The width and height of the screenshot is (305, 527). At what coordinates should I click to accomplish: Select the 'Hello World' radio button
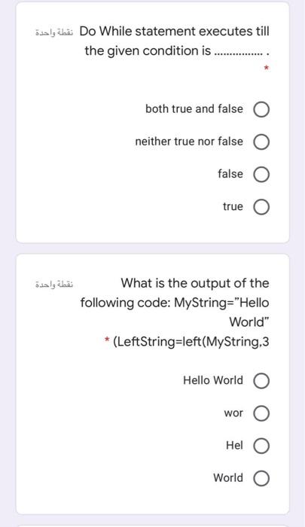261,381
